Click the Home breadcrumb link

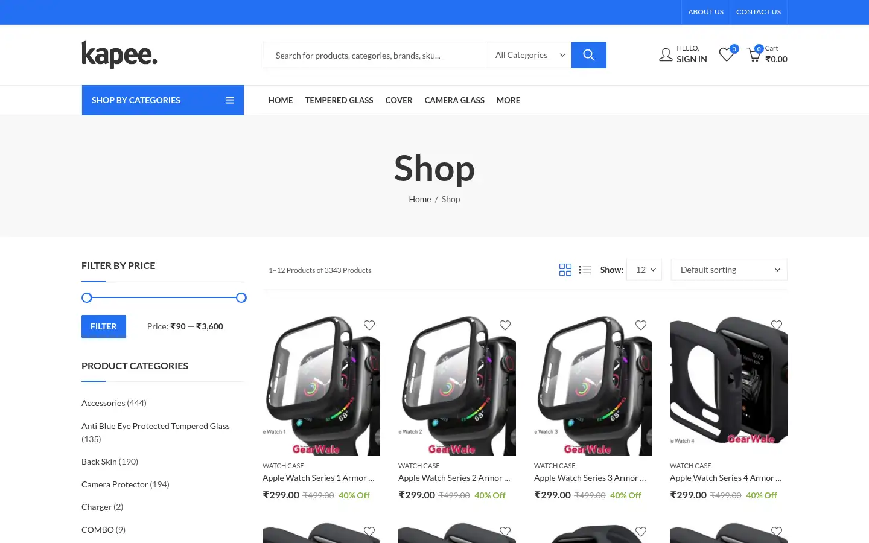(x=420, y=199)
